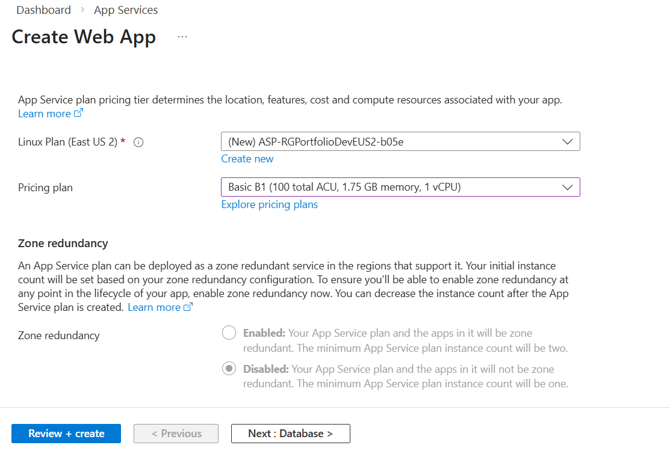Screen dimensions: 670x454
Task: Click the chevron arrow in Pricing plan field
Action: point(566,187)
